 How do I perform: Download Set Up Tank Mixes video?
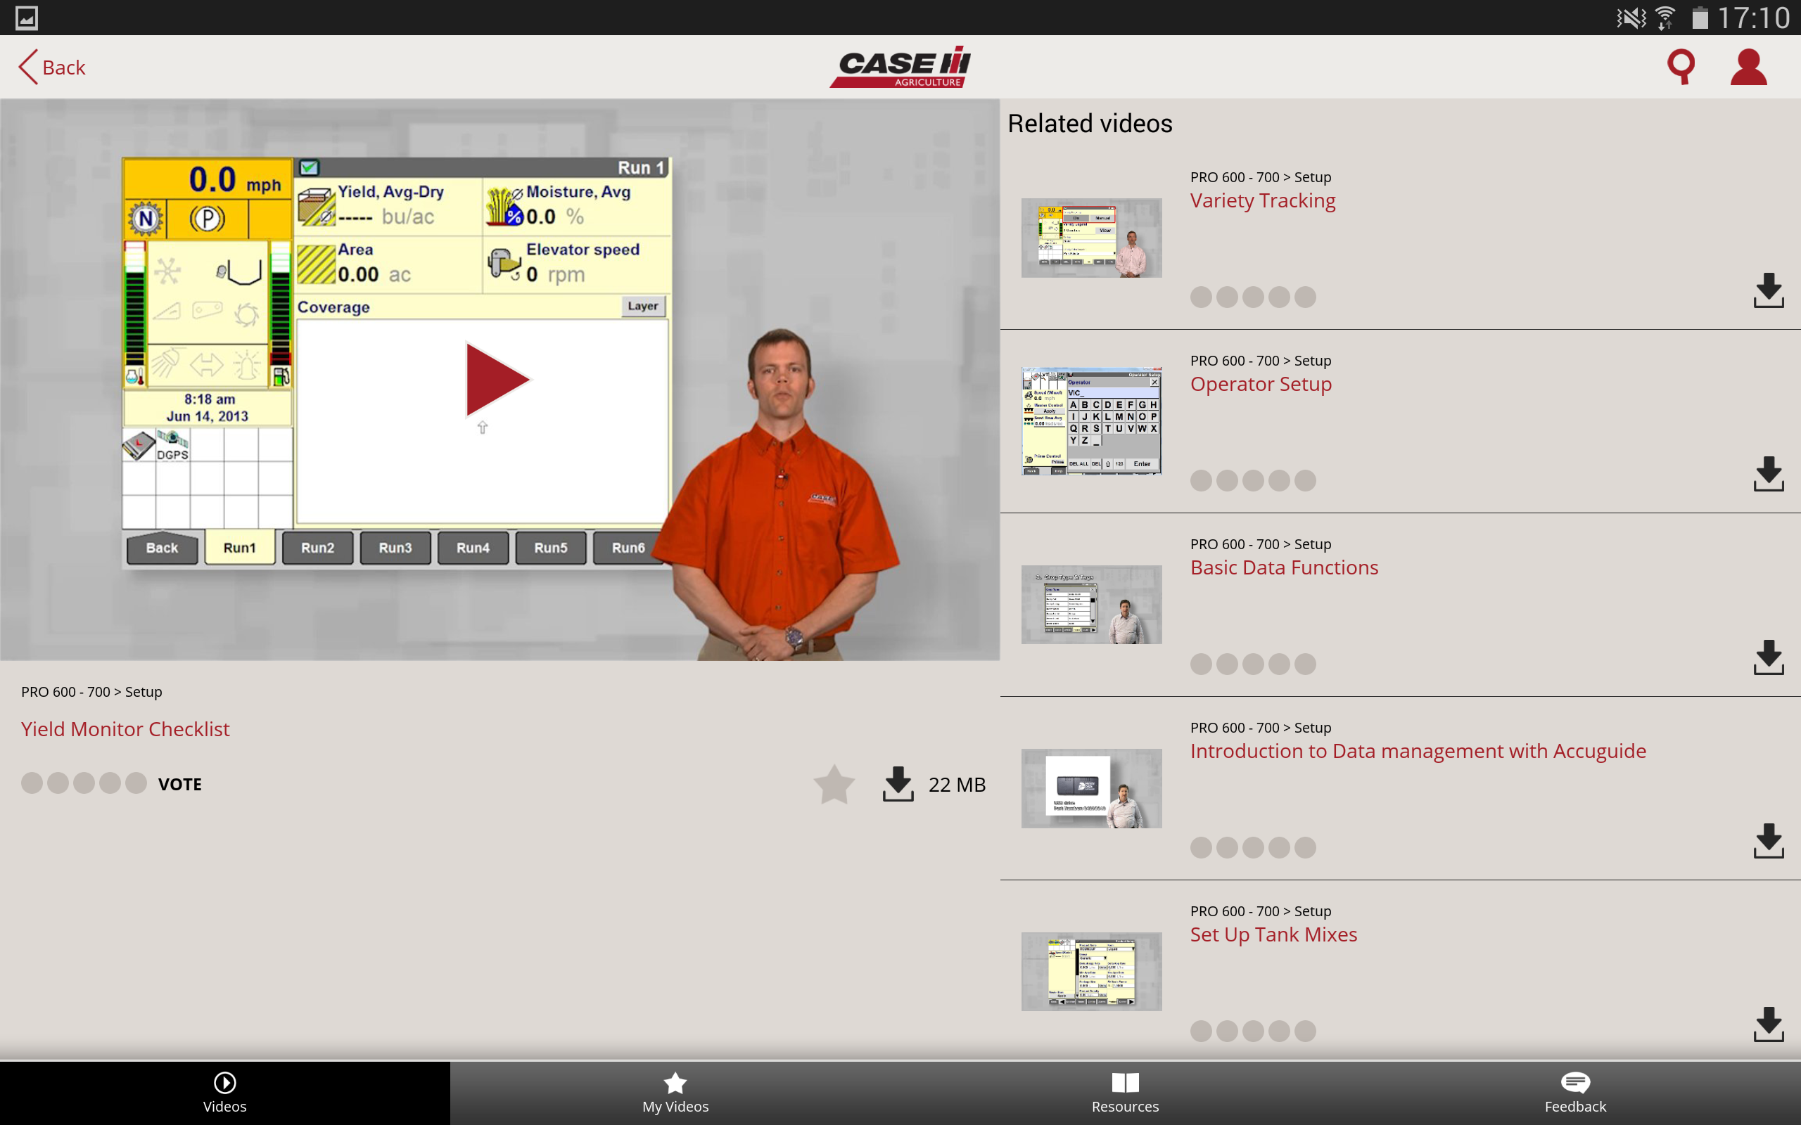(x=1768, y=1024)
